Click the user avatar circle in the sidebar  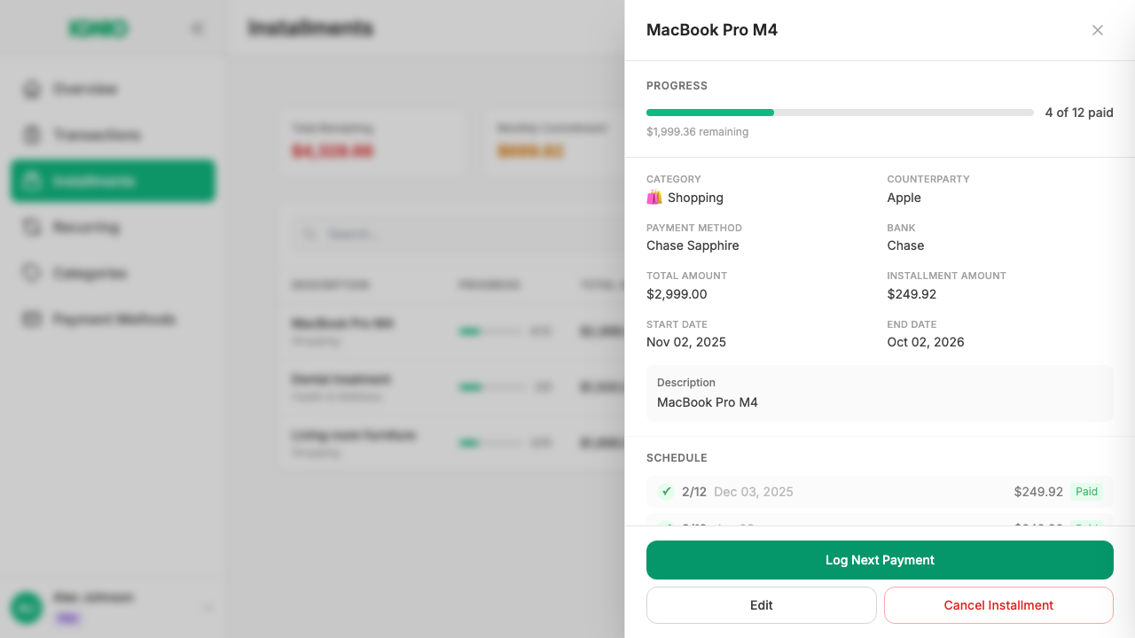(x=25, y=608)
